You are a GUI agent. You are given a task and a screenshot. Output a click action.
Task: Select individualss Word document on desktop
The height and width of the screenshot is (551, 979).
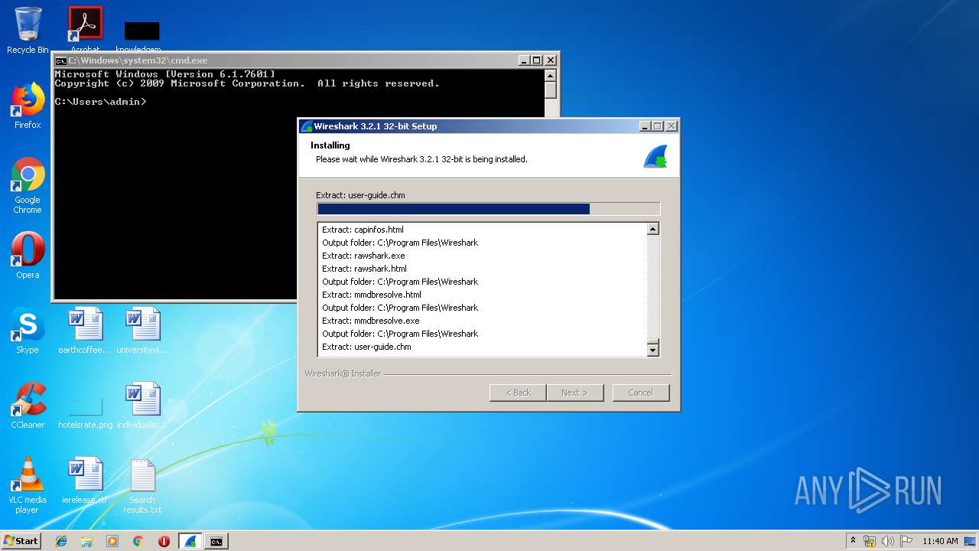pos(142,406)
